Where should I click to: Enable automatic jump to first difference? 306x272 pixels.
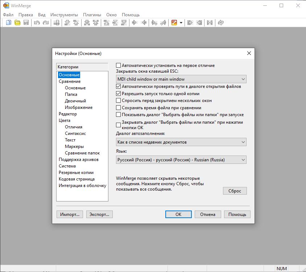point(118,65)
